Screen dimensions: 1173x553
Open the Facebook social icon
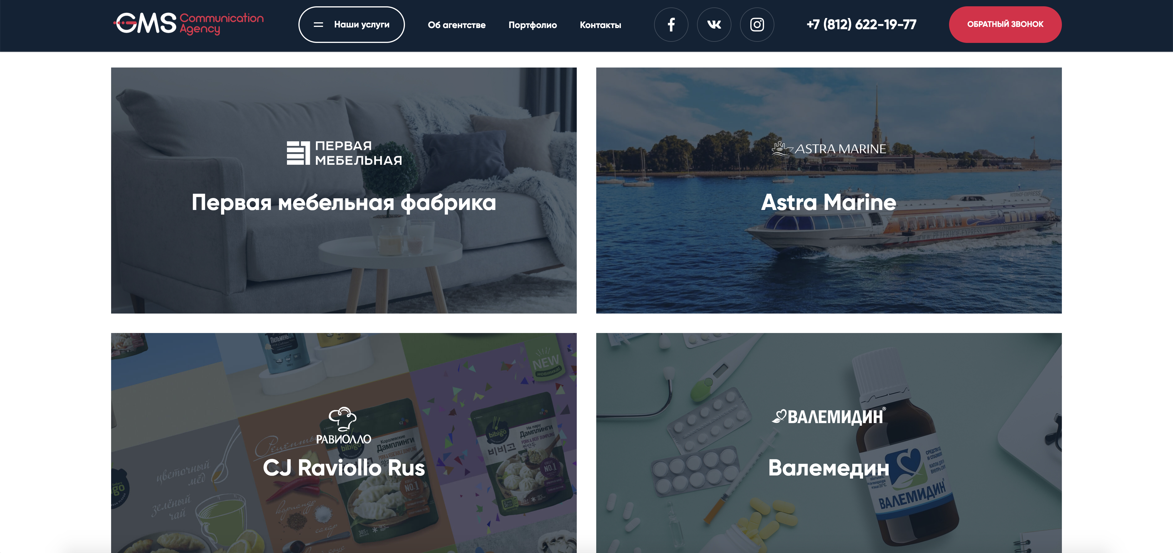tap(671, 25)
